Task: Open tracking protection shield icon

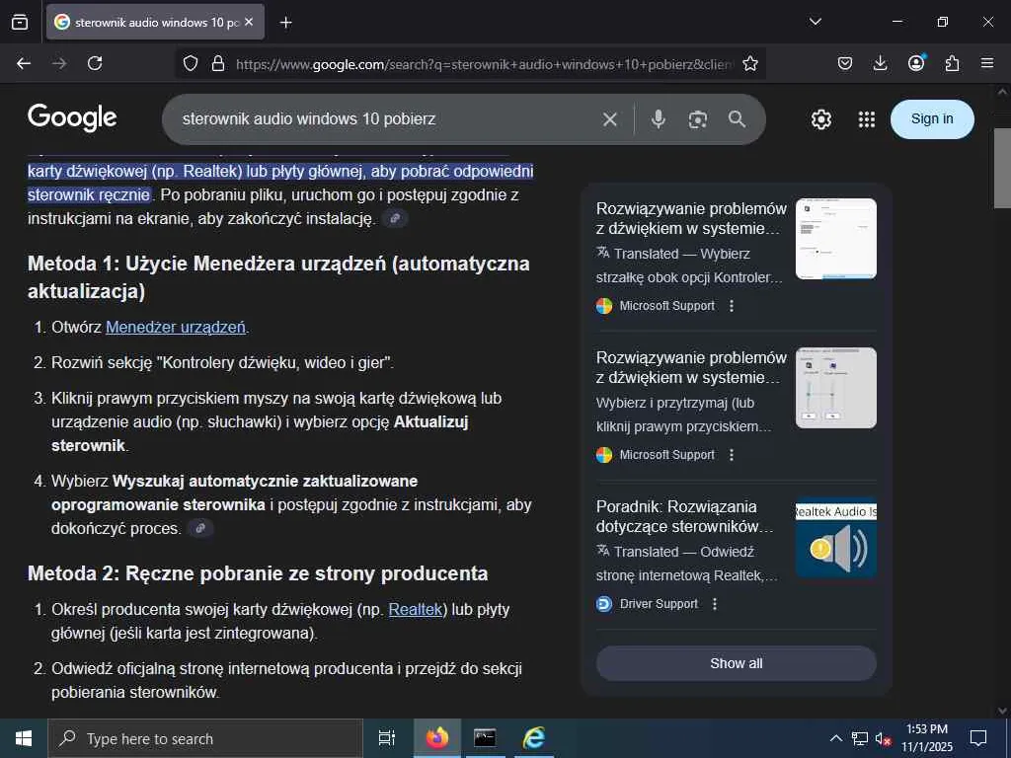Action: [191, 64]
